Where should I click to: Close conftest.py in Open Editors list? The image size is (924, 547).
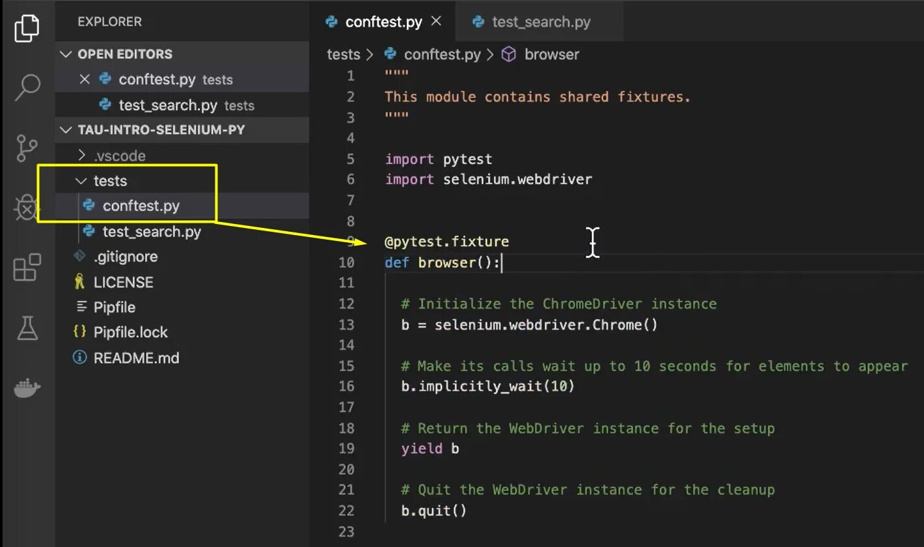coord(84,79)
